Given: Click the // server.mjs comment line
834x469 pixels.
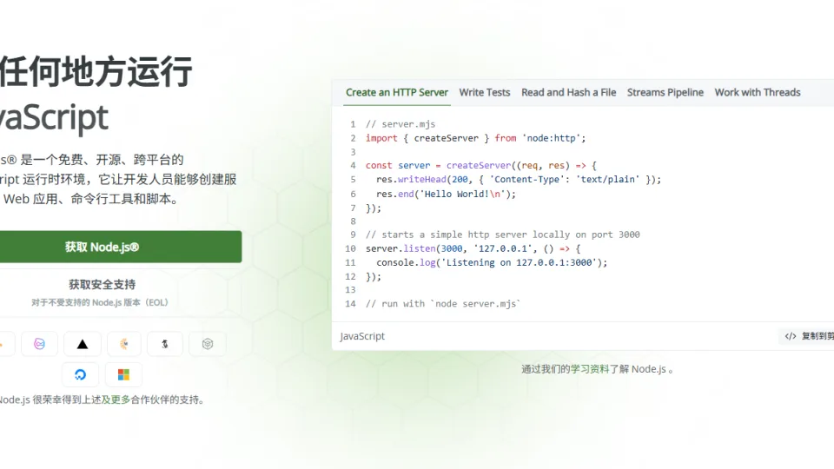Looking at the screenshot, I should click(x=400, y=124).
